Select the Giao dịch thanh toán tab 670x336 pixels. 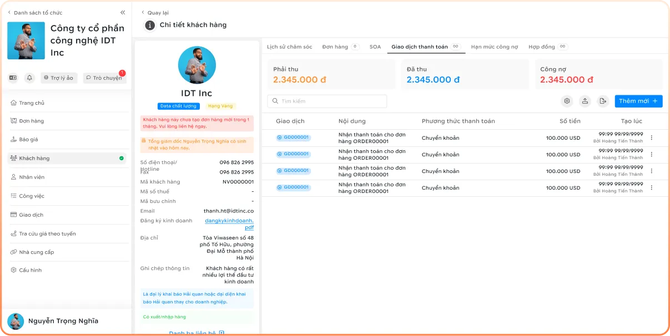coord(426,47)
